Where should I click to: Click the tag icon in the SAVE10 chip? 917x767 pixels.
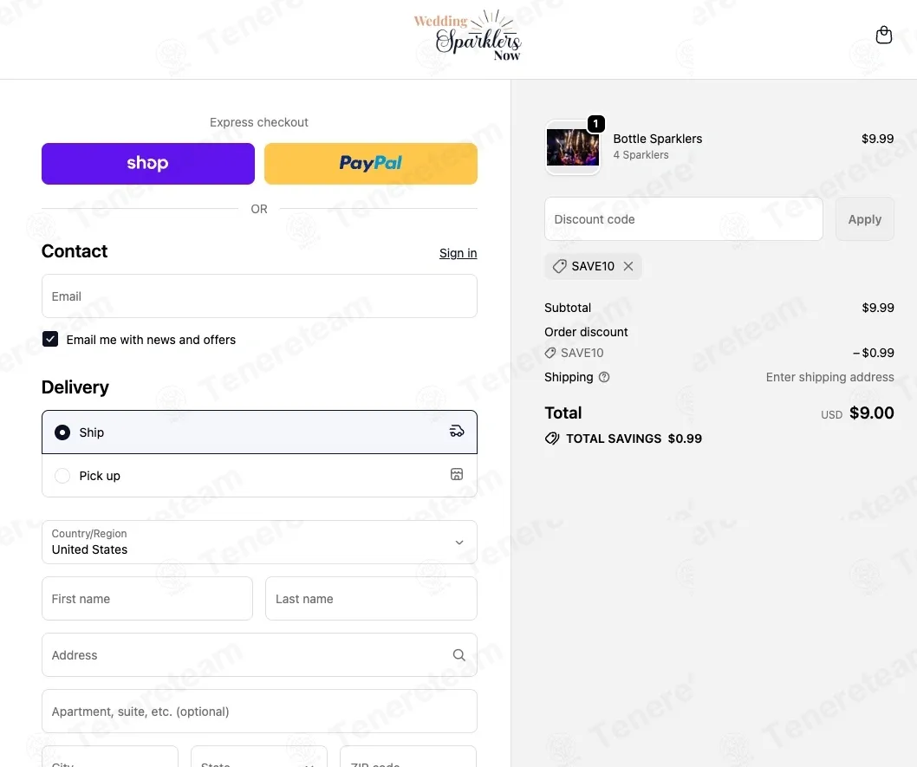[559, 266]
